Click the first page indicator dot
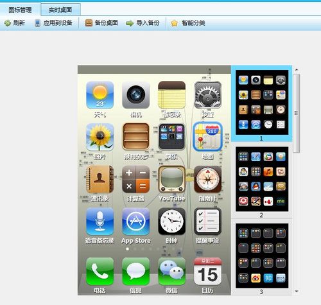 tap(128, 248)
